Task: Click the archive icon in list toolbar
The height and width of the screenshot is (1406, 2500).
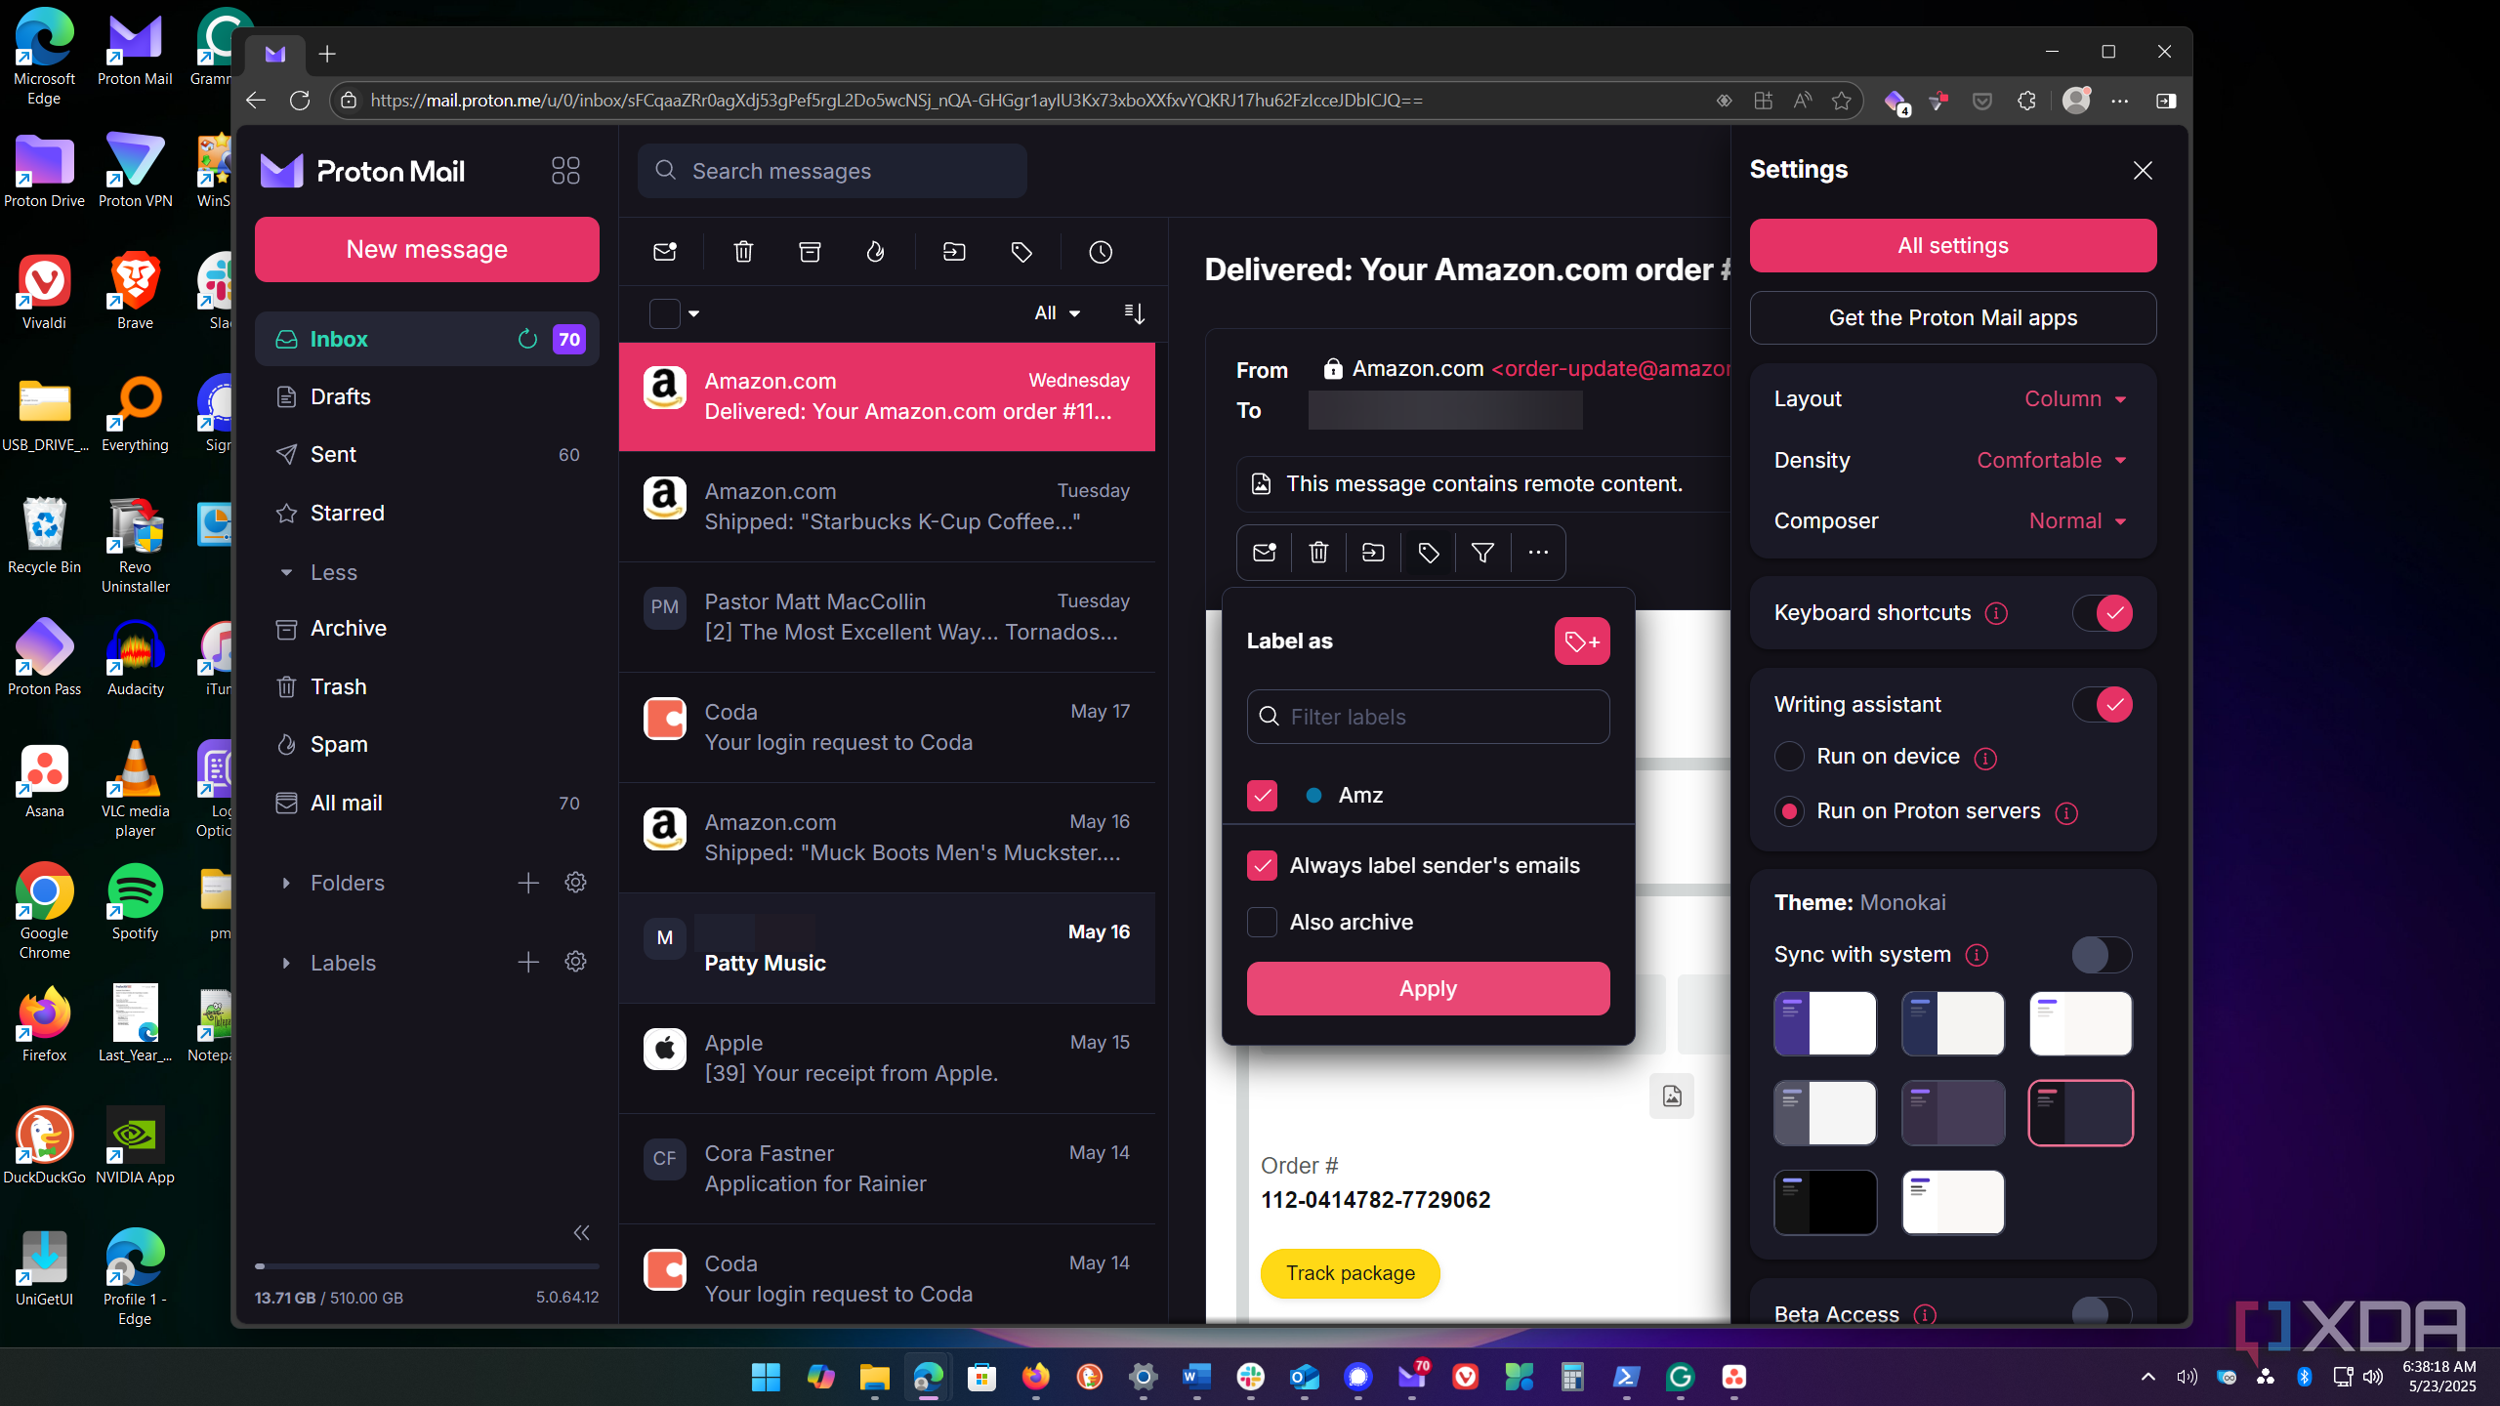Action: tap(810, 252)
